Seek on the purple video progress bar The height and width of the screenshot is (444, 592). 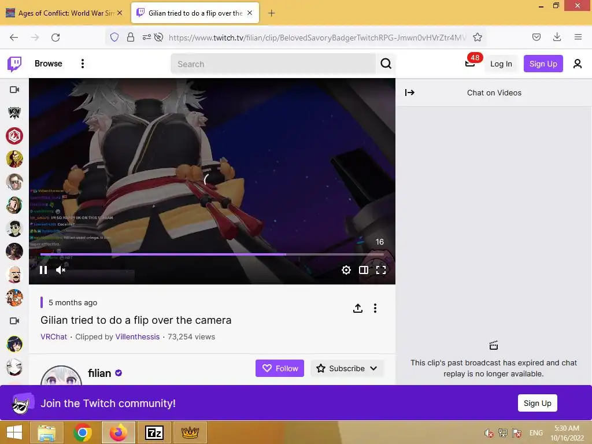212,254
